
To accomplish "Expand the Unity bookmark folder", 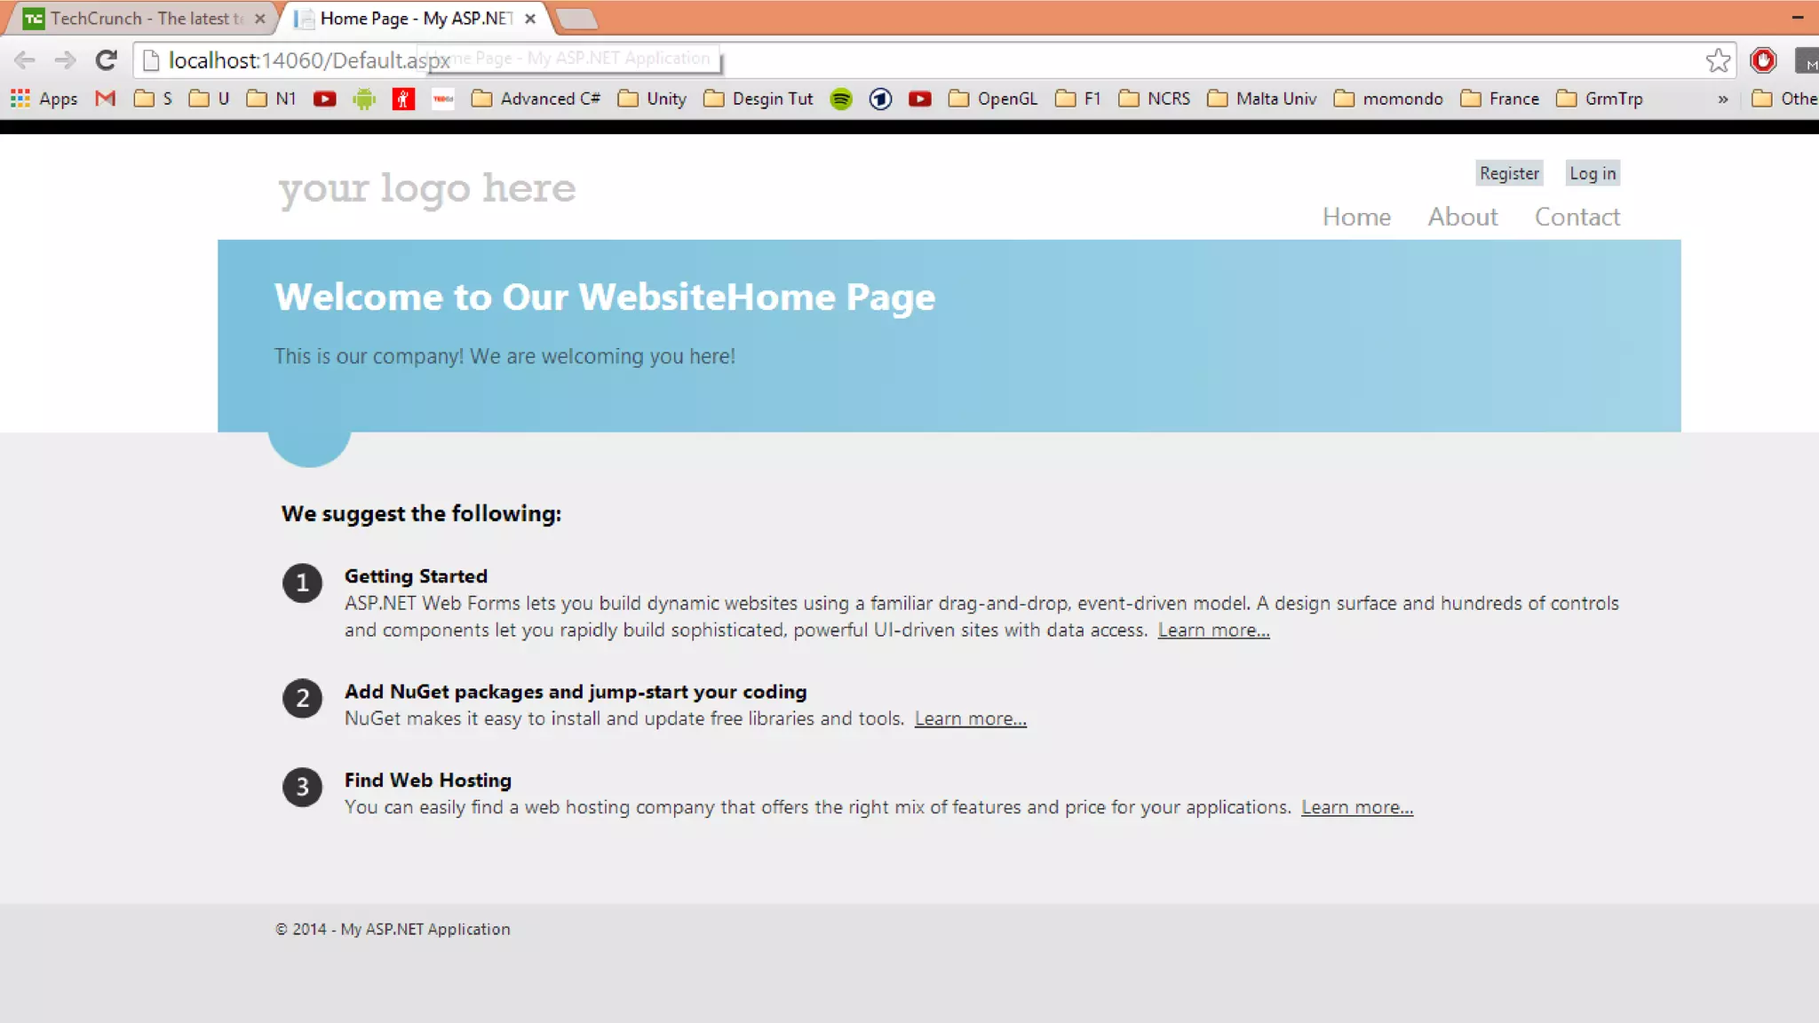I will coord(653,99).
